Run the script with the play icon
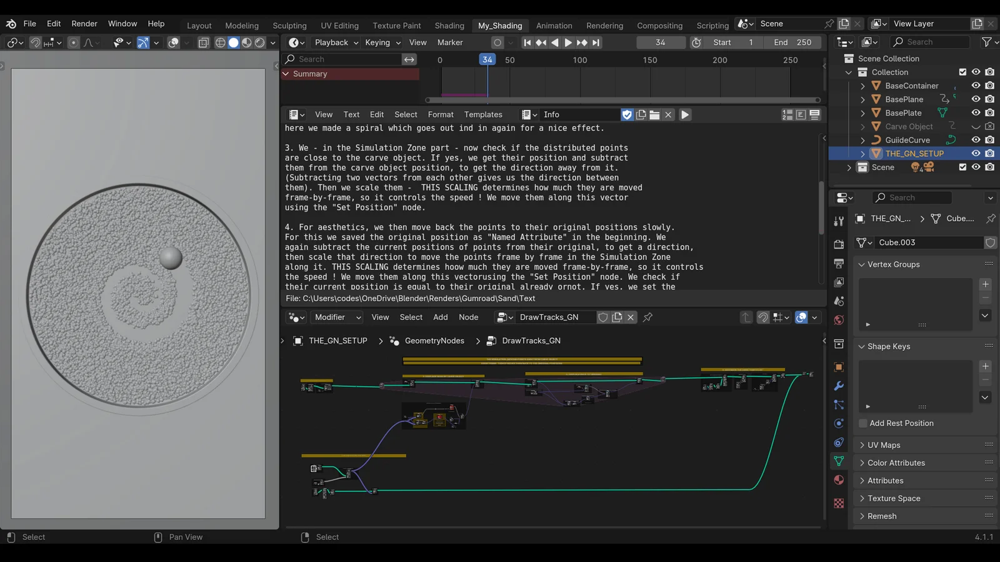 [685, 114]
